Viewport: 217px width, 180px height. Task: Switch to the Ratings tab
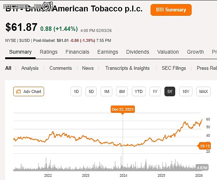[48, 52]
